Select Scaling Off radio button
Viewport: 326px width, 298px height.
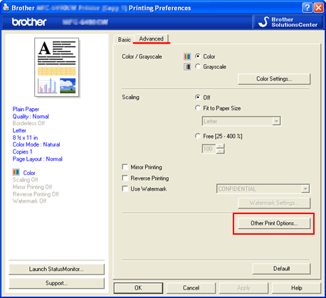click(x=198, y=97)
